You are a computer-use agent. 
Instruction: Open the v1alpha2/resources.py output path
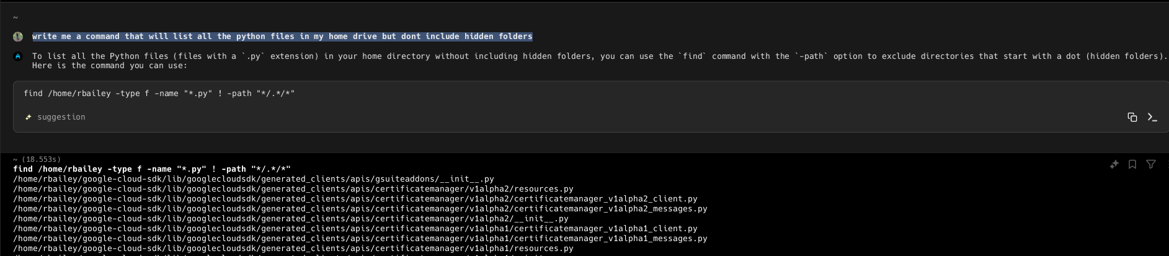[x=293, y=189]
